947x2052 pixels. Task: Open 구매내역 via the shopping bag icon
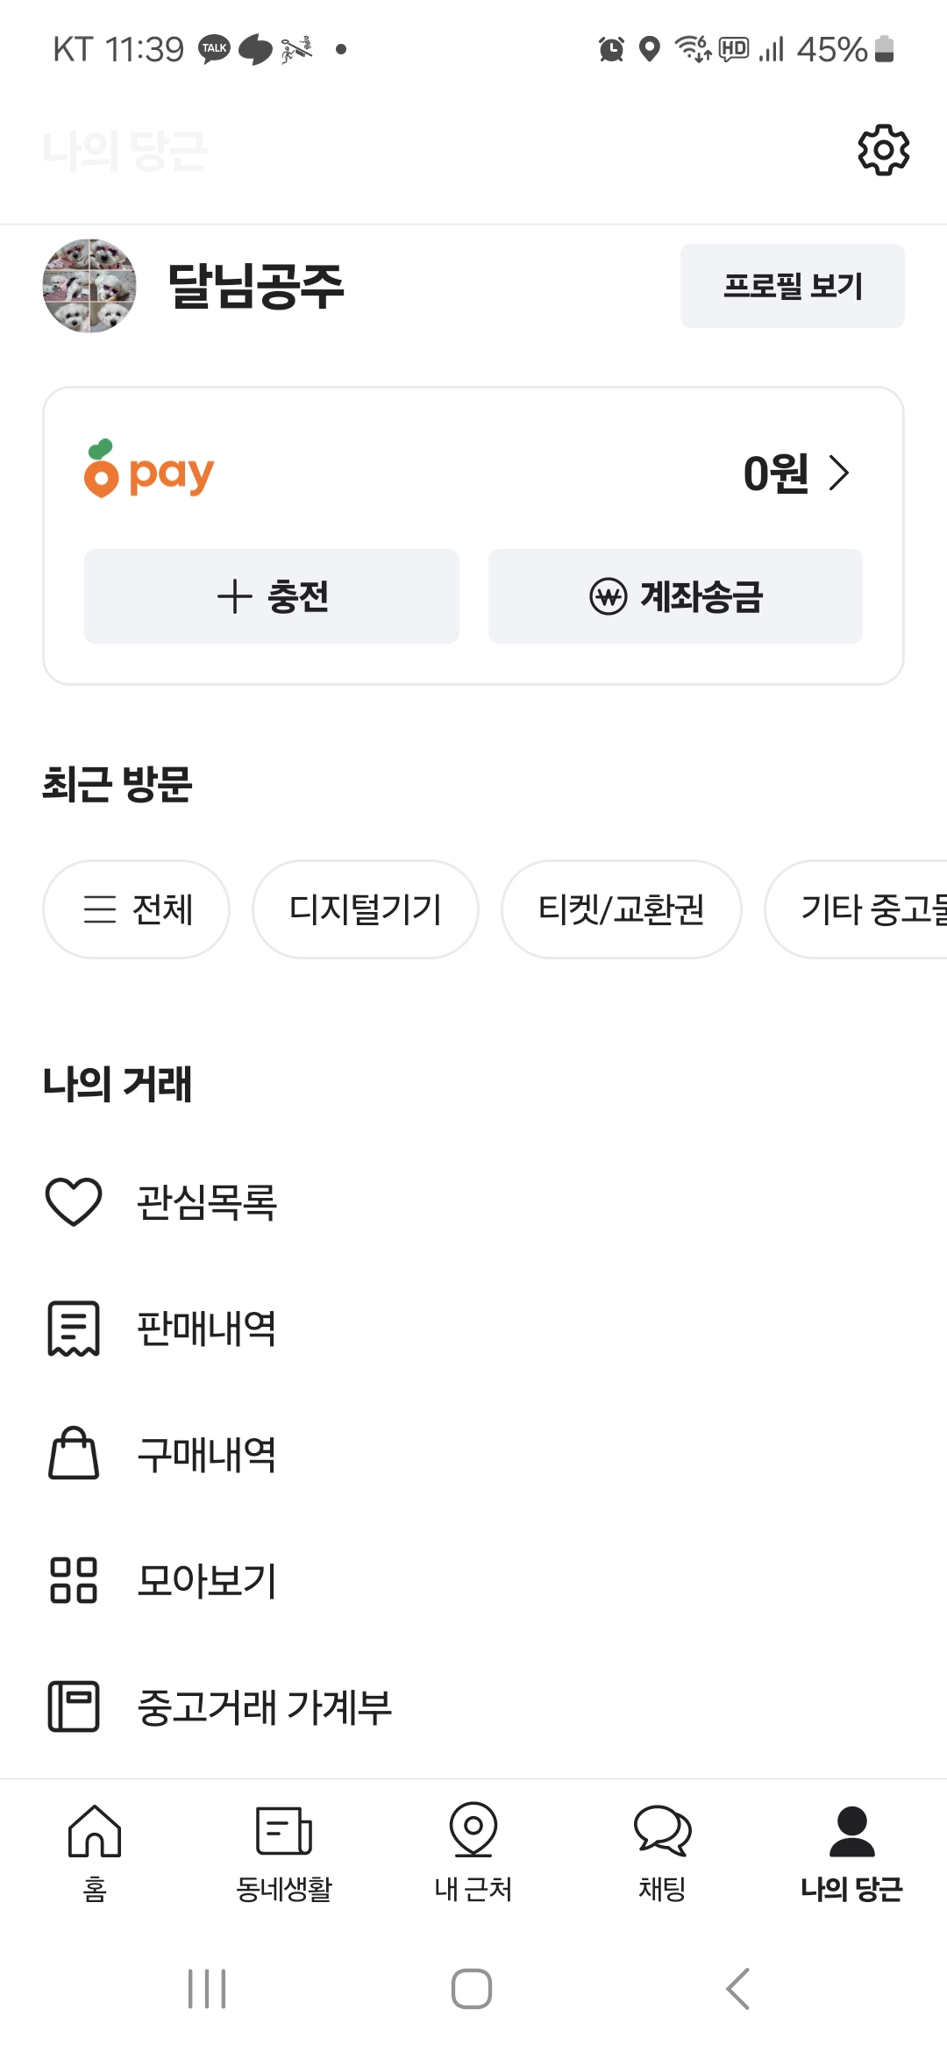coord(74,1454)
